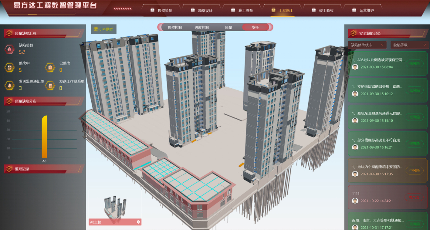Click the briefcase icon next to 工程施工
430x230 pixels.
pyautogui.click(x=273, y=10)
